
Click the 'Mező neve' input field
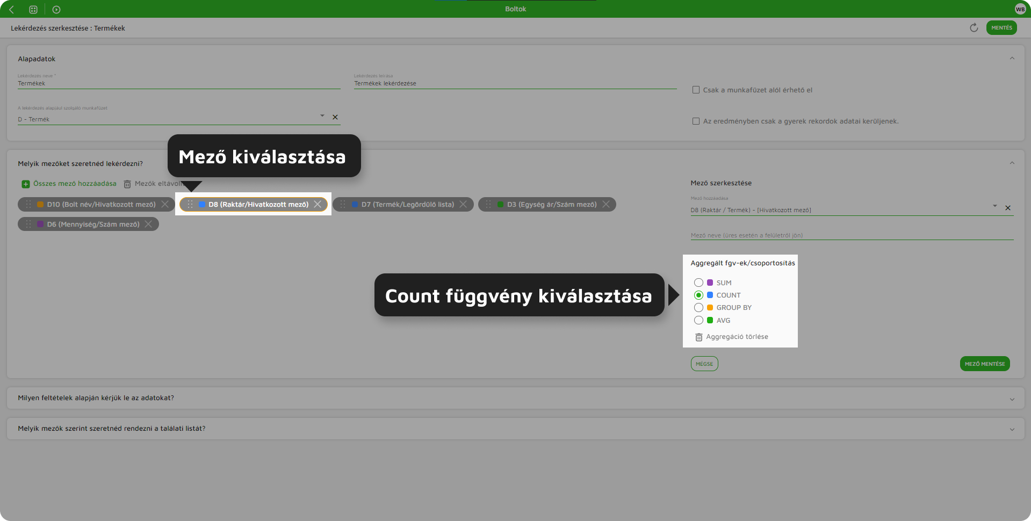pos(852,235)
